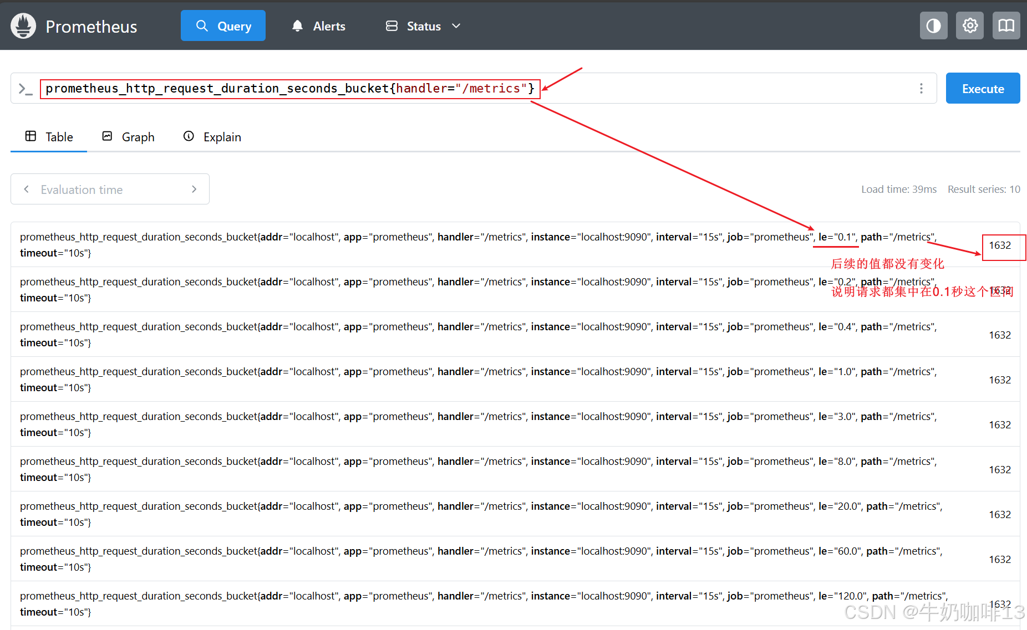Viewport: 1027px width, 630px height.
Task: Click the query prompt terminal icon
Action: point(25,89)
